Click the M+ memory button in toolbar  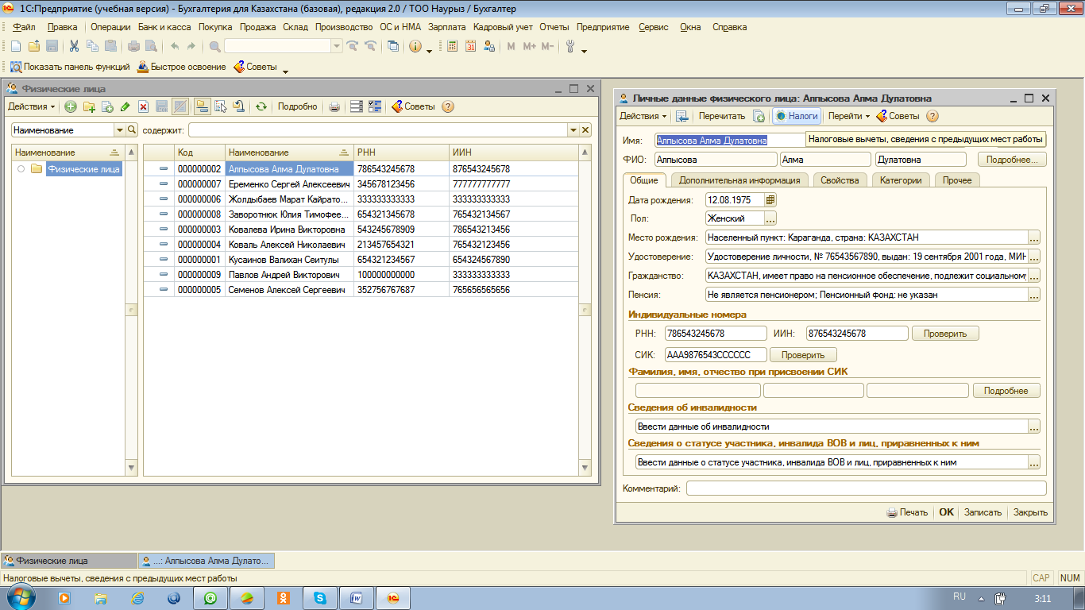click(530, 46)
